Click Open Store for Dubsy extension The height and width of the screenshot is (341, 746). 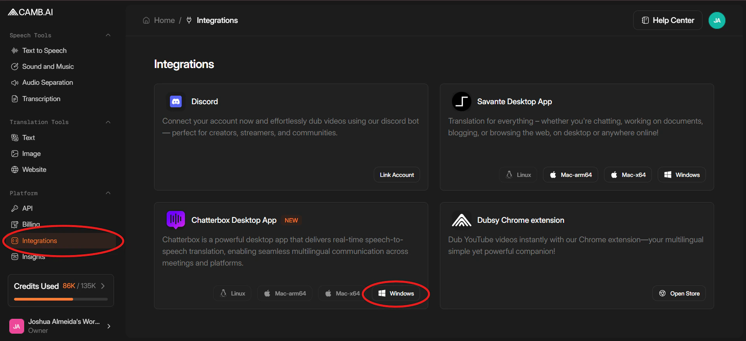(x=679, y=294)
